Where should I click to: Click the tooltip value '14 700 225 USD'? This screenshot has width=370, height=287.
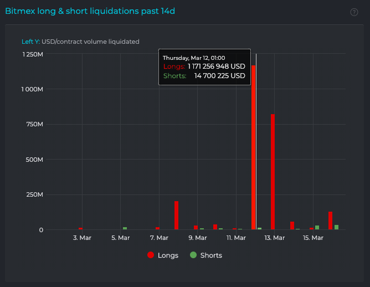220,76
